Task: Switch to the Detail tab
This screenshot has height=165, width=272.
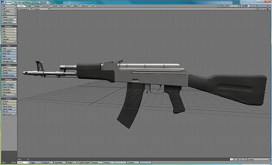Action: (55, 6)
